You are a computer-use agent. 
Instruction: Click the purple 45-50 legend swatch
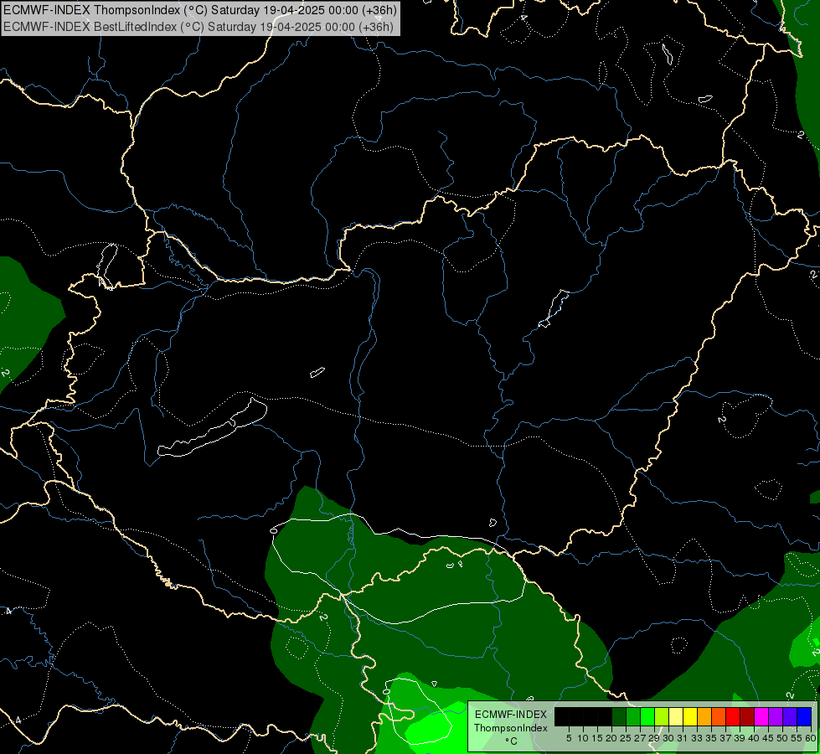click(x=776, y=716)
